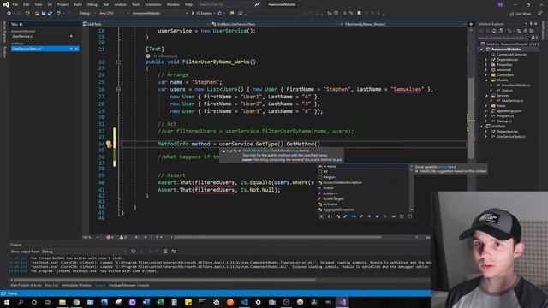Switch to the Package Manager Console tab

pos(129,285)
